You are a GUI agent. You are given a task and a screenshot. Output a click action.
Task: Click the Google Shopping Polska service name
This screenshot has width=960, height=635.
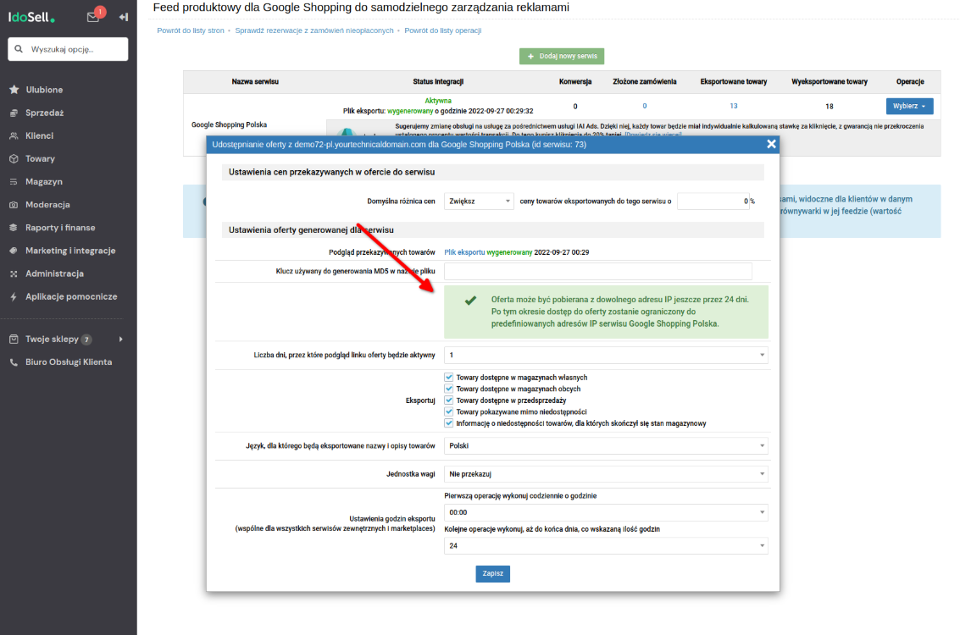(229, 124)
